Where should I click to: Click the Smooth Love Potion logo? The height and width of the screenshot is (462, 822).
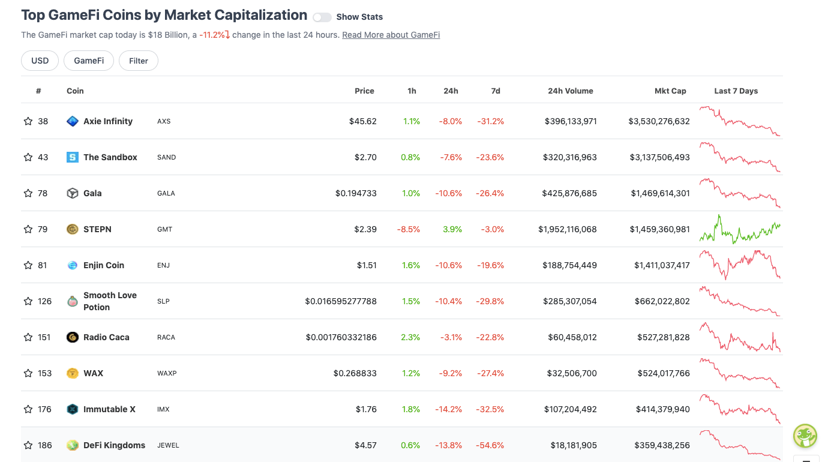[73, 301]
